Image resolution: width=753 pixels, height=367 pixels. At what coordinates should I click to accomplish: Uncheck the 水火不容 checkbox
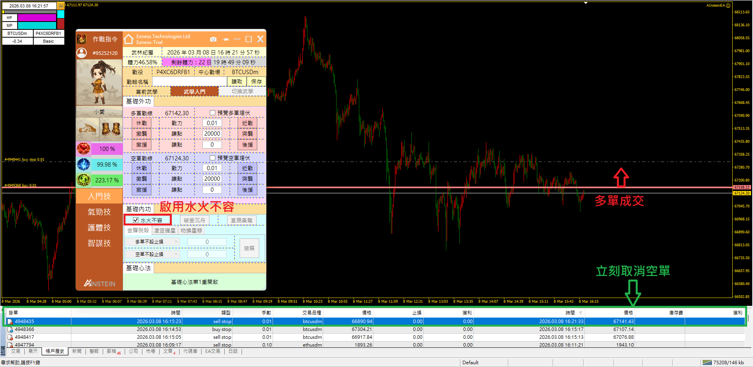pos(136,220)
